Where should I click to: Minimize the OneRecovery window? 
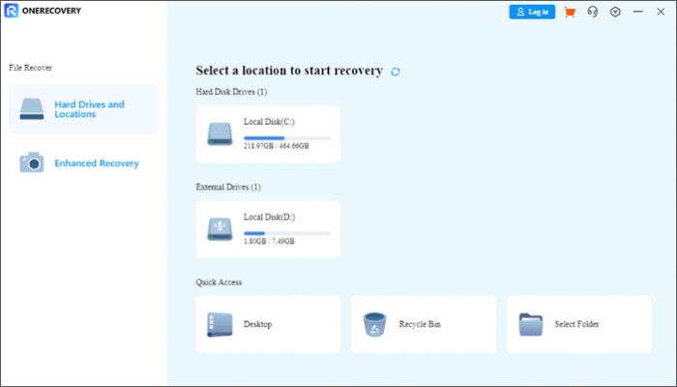pyautogui.click(x=638, y=12)
